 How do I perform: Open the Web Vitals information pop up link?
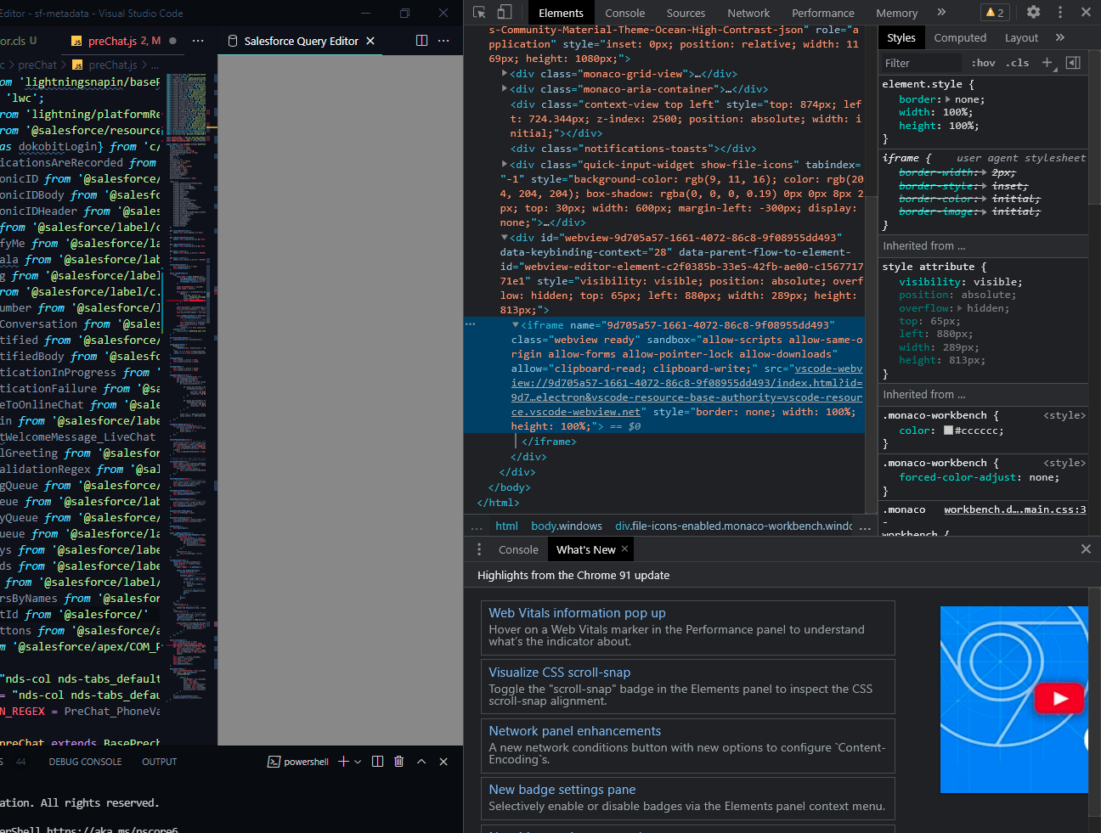pos(577,613)
